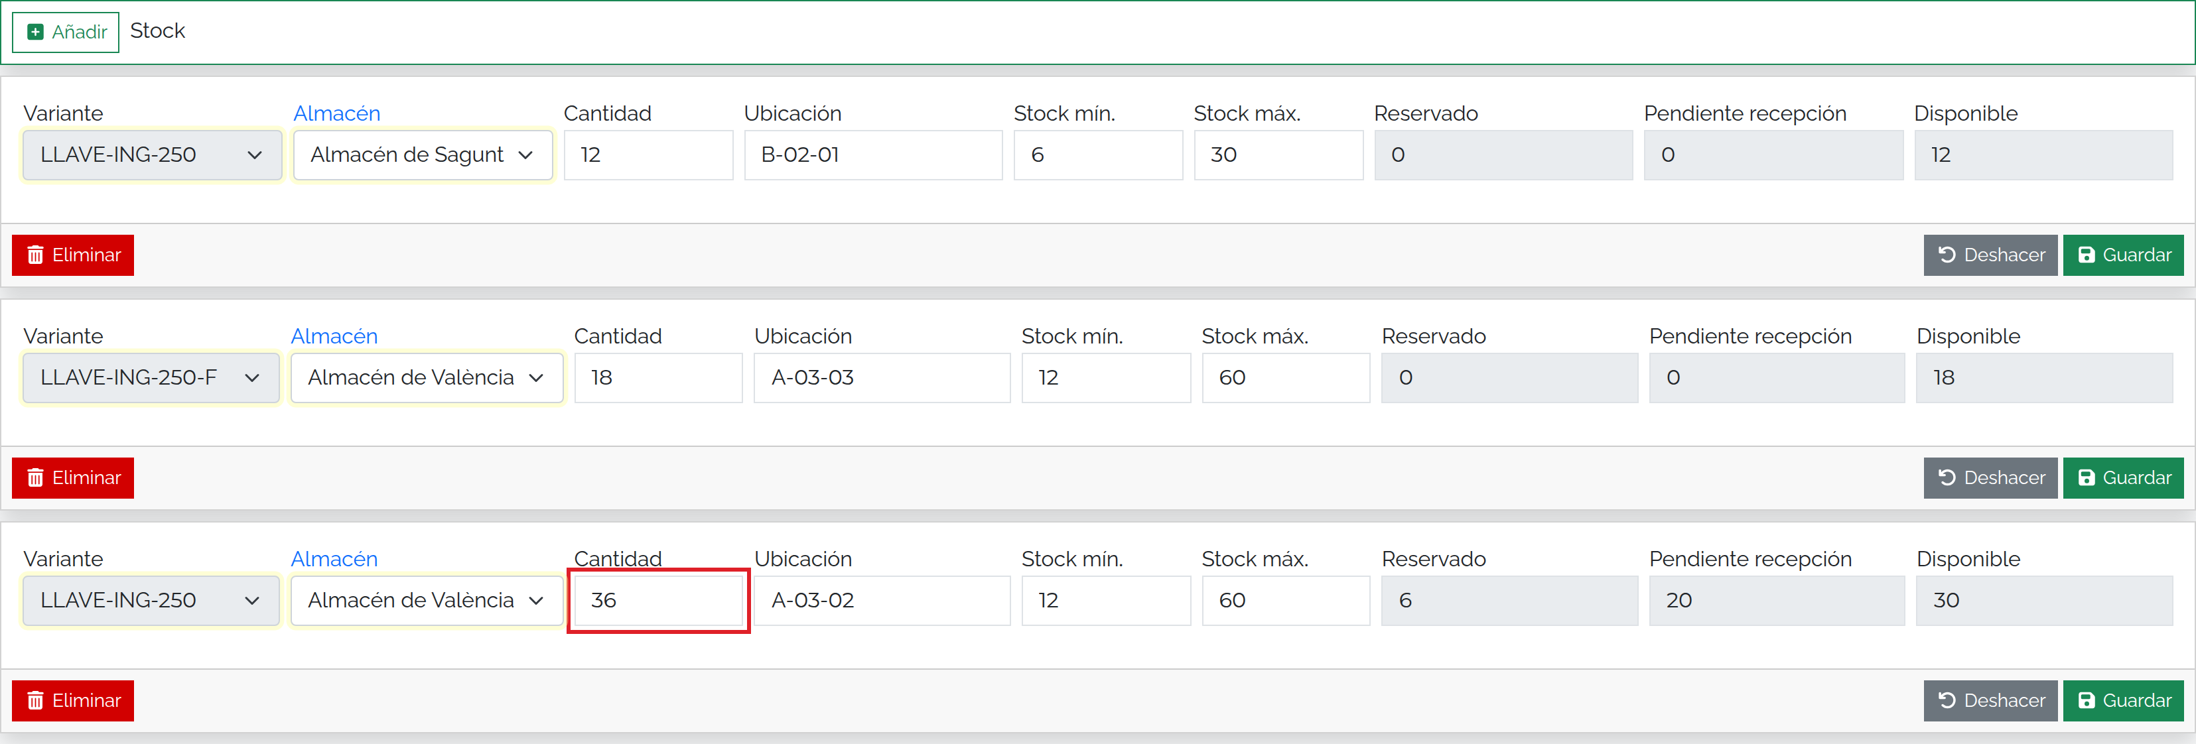Click the Ubicación field A-03-03
Image resolution: width=2196 pixels, height=744 pixels.
882,377
